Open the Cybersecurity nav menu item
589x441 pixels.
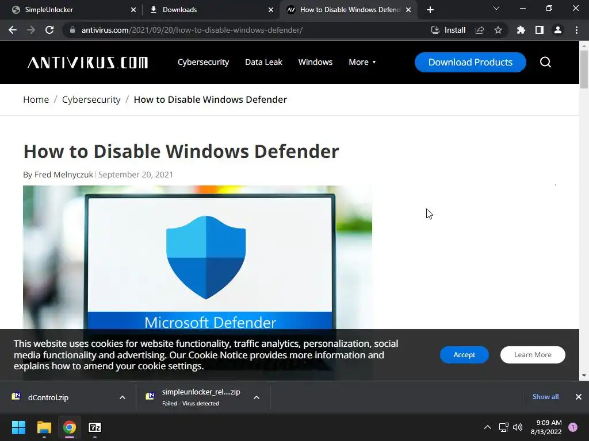pos(203,62)
